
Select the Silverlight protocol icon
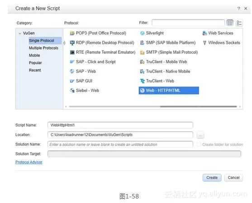click(142, 33)
